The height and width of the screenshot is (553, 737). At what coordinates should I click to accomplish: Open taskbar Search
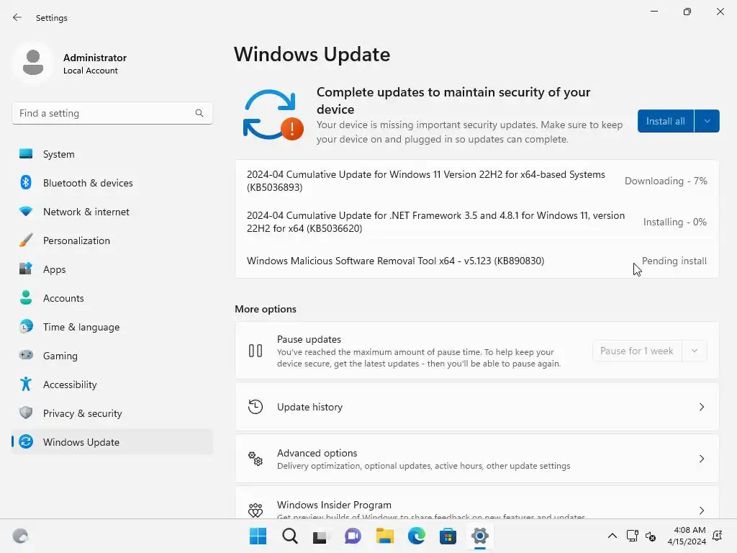coord(289,536)
